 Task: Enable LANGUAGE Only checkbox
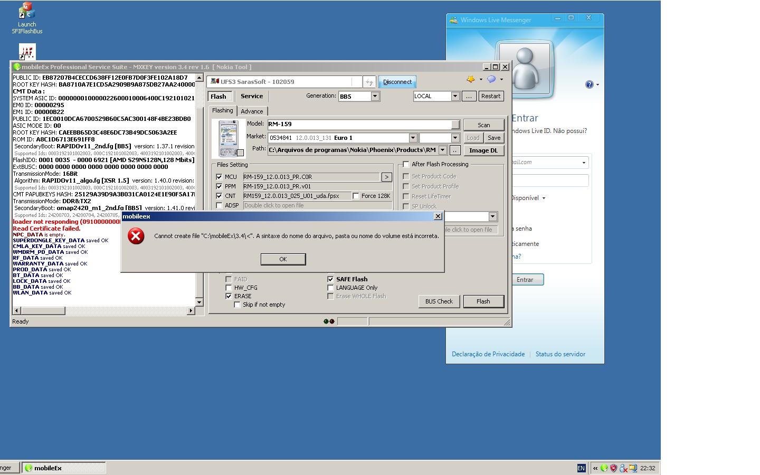click(x=330, y=288)
